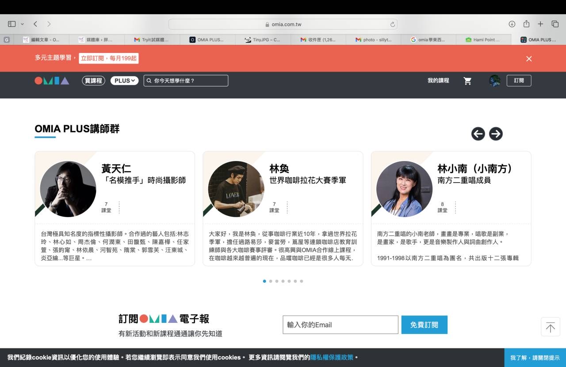The width and height of the screenshot is (566, 367).
Task: Click the 免費訂閱 button
Action: click(424, 325)
